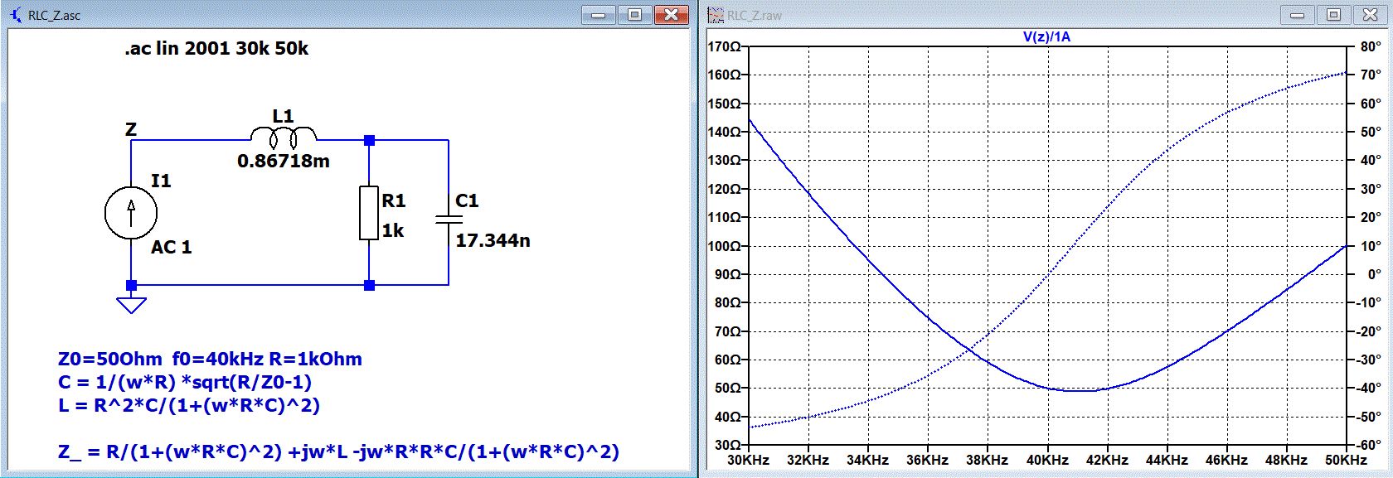Click the -60° phase axis label
This screenshot has height=478, width=1393.
pyautogui.click(x=1369, y=445)
